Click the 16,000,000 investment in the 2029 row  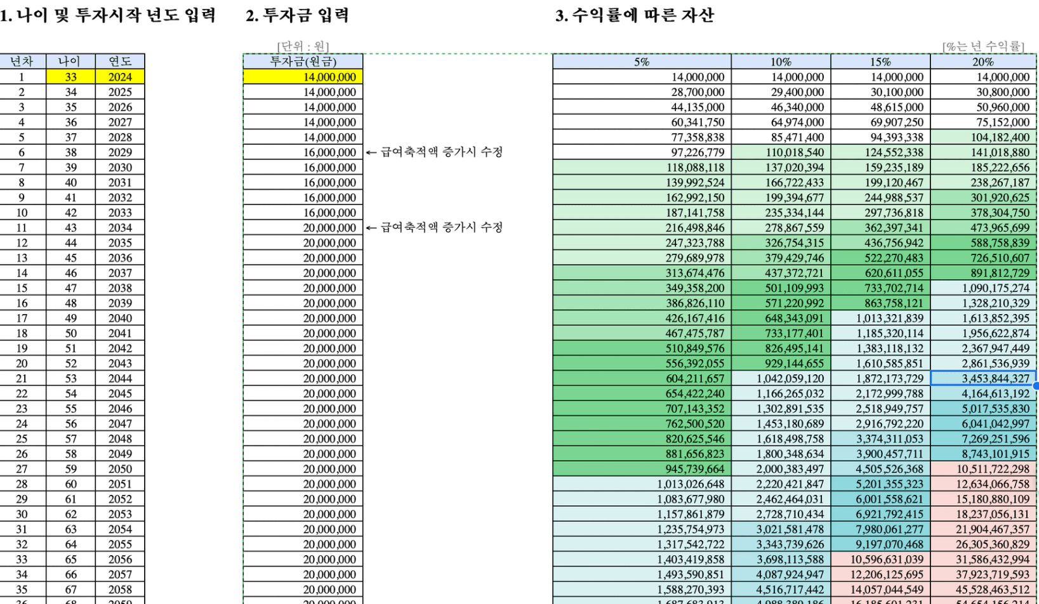[303, 152]
